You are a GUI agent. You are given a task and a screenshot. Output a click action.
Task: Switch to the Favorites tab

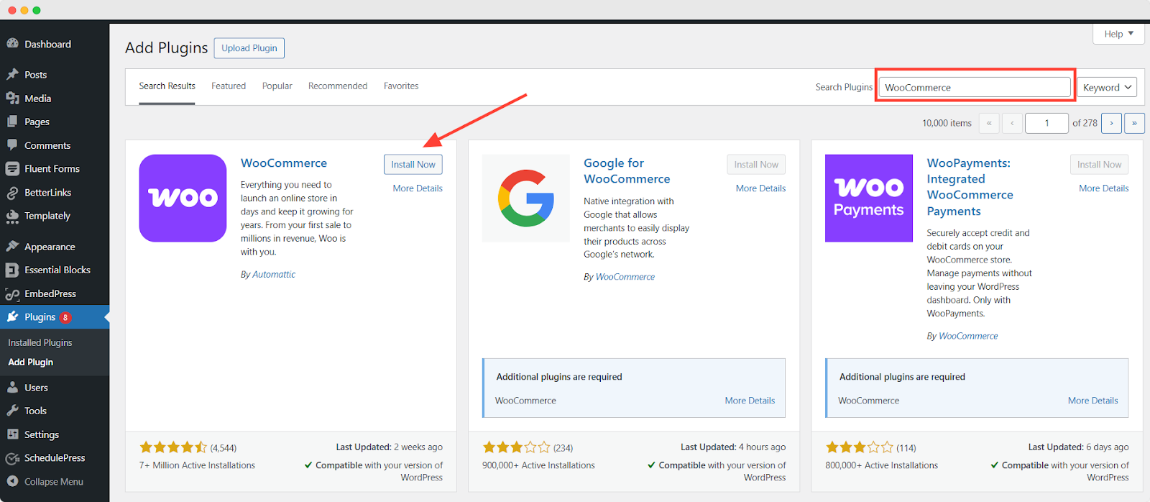(401, 86)
